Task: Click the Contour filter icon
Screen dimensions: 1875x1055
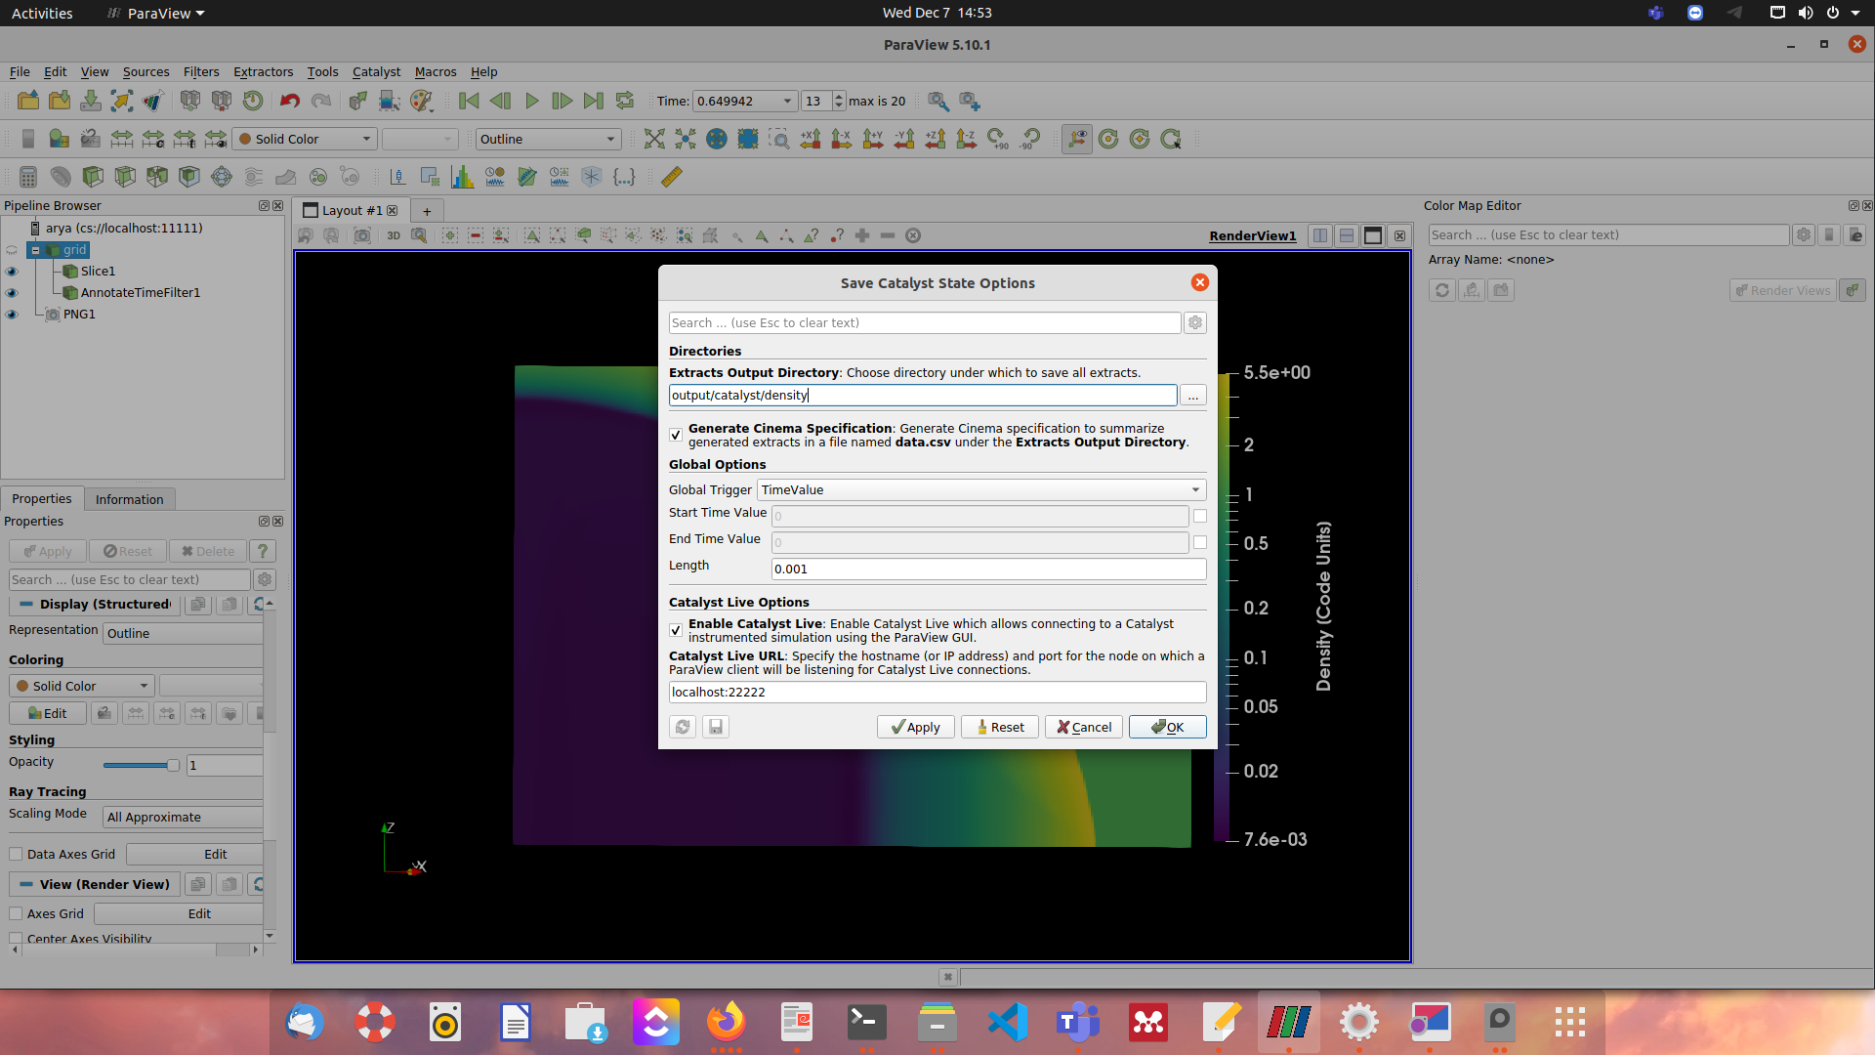Action: (x=61, y=177)
